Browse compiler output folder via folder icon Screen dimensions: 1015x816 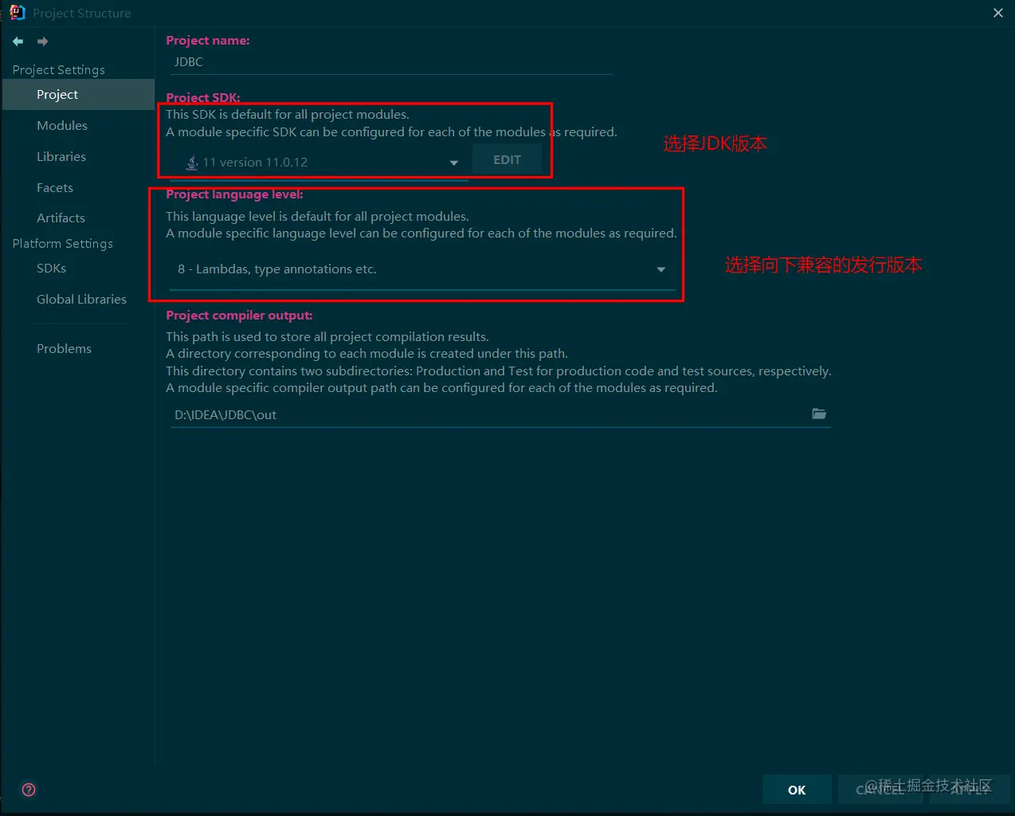click(x=819, y=414)
